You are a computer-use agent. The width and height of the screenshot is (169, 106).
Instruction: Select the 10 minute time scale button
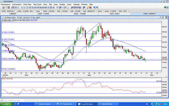tap(30, 8)
